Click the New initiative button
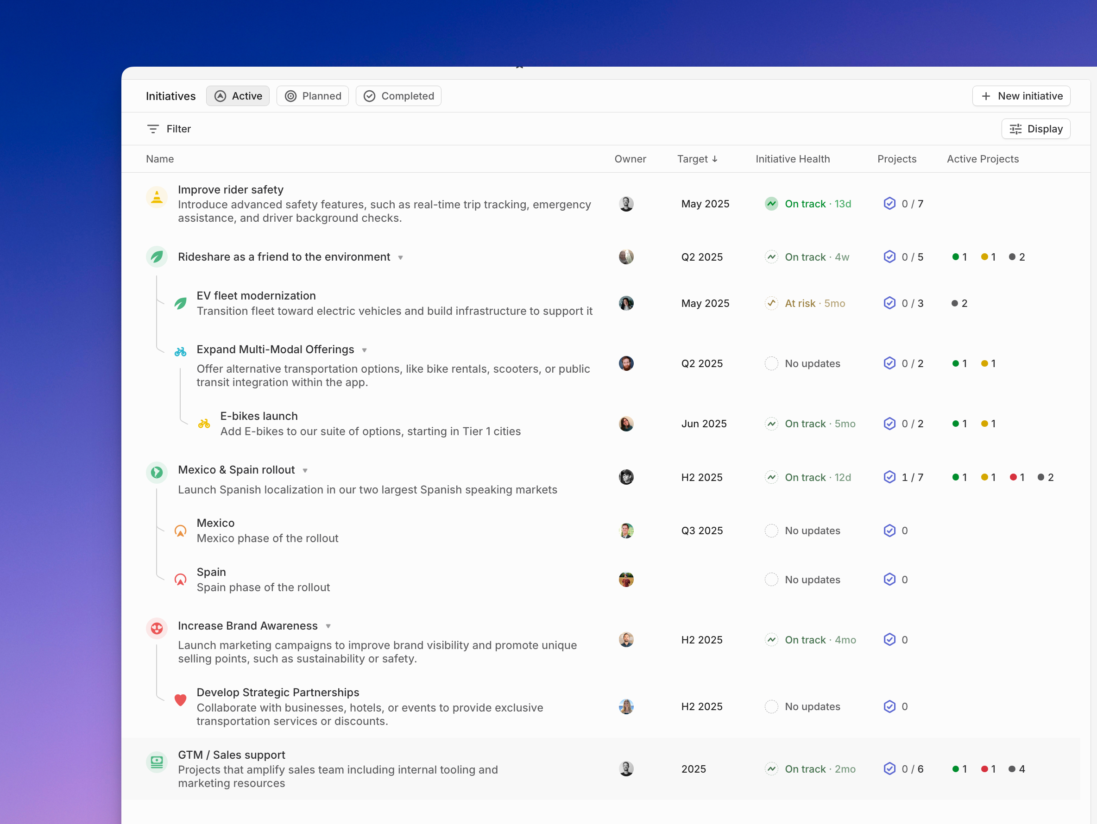1097x824 pixels. click(1021, 96)
